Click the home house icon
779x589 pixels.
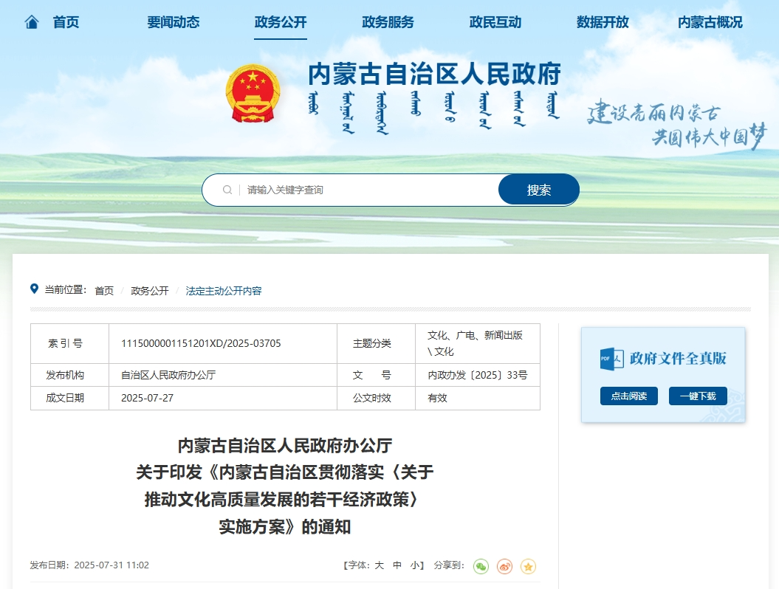point(32,22)
